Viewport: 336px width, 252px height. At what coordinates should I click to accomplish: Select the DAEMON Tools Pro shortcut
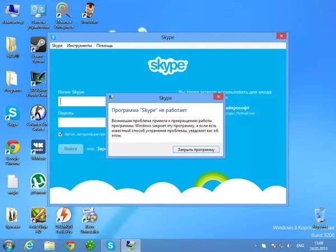click(64, 221)
